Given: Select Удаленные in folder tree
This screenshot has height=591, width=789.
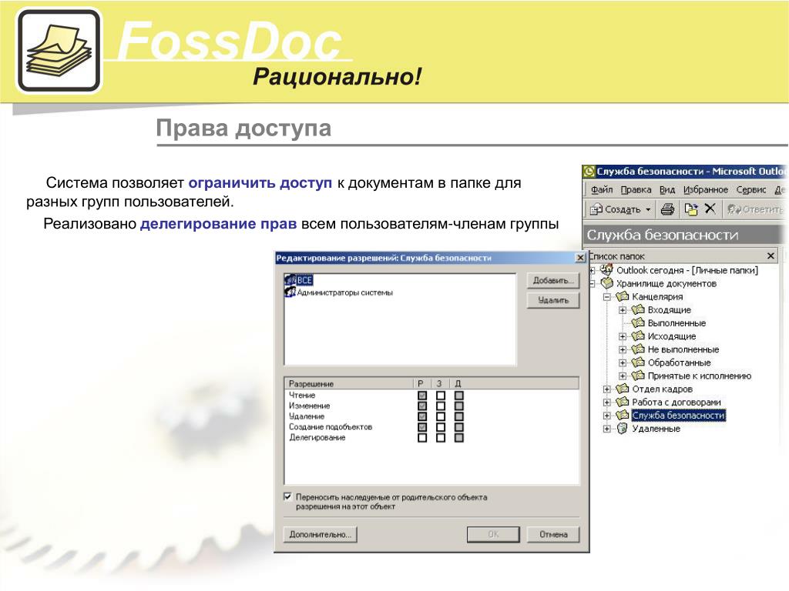Looking at the screenshot, I should tap(656, 428).
